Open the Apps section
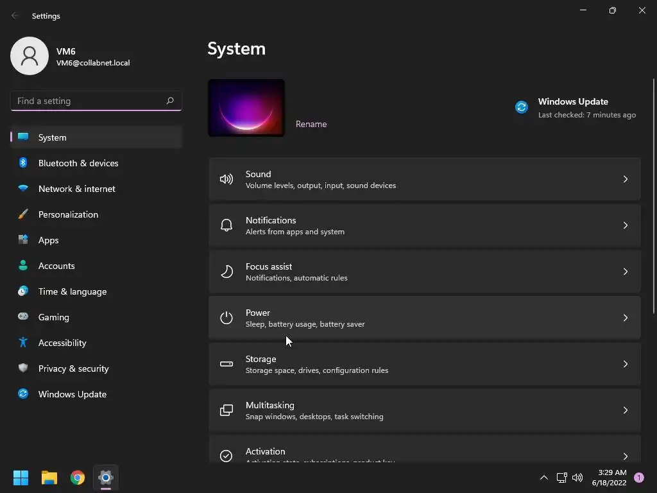Viewport: 657px width, 493px height. (x=96, y=240)
